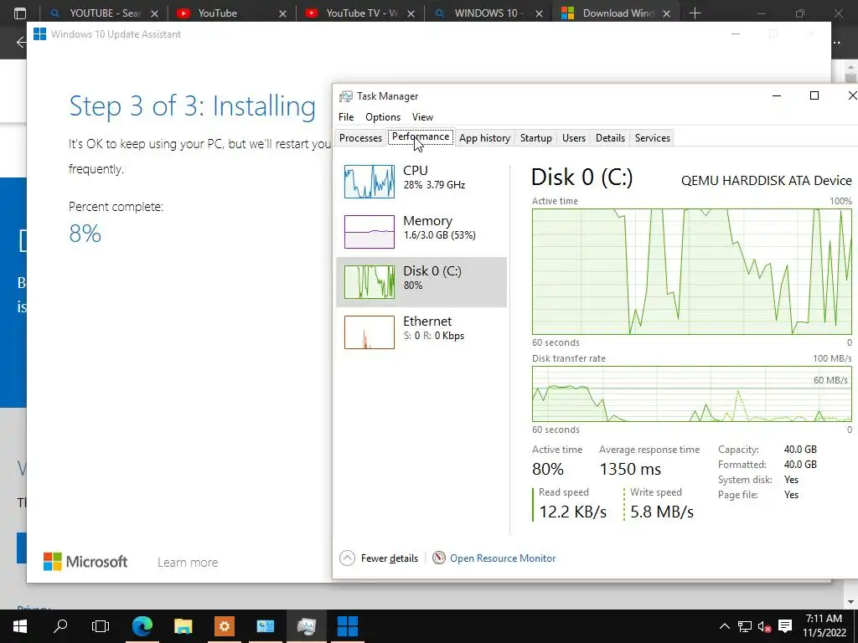The height and width of the screenshot is (643, 858).
Task: Click the blue-framed control panel taskbar icon
Action: coord(266,626)
